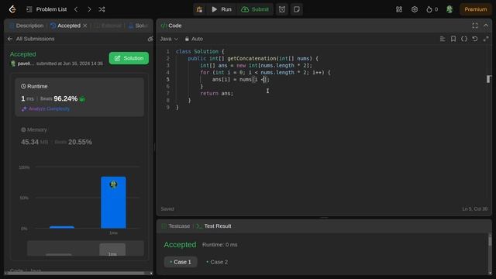Go back to All Submissions
Viewport: 496px width, 279px height.
click(31, 39)
